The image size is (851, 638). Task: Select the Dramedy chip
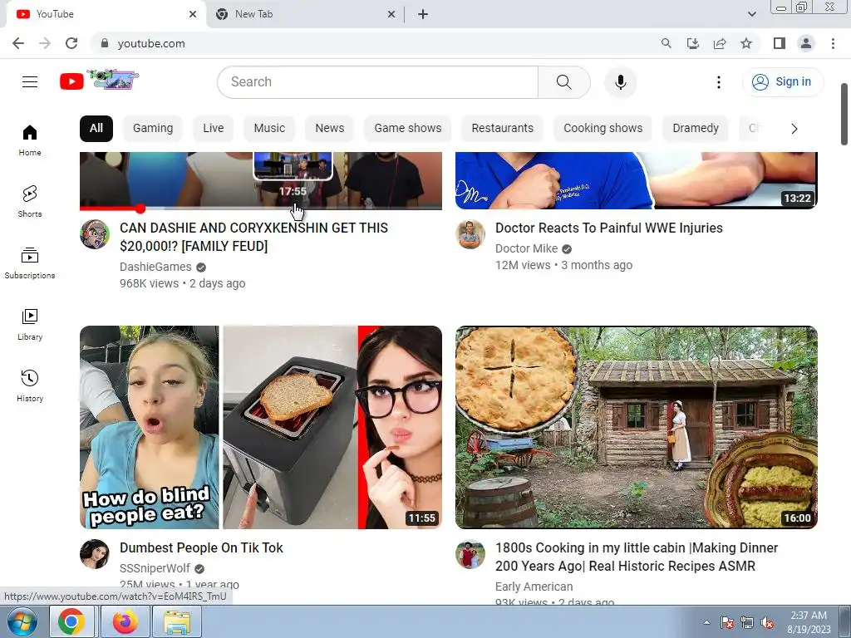click(696, 129)
